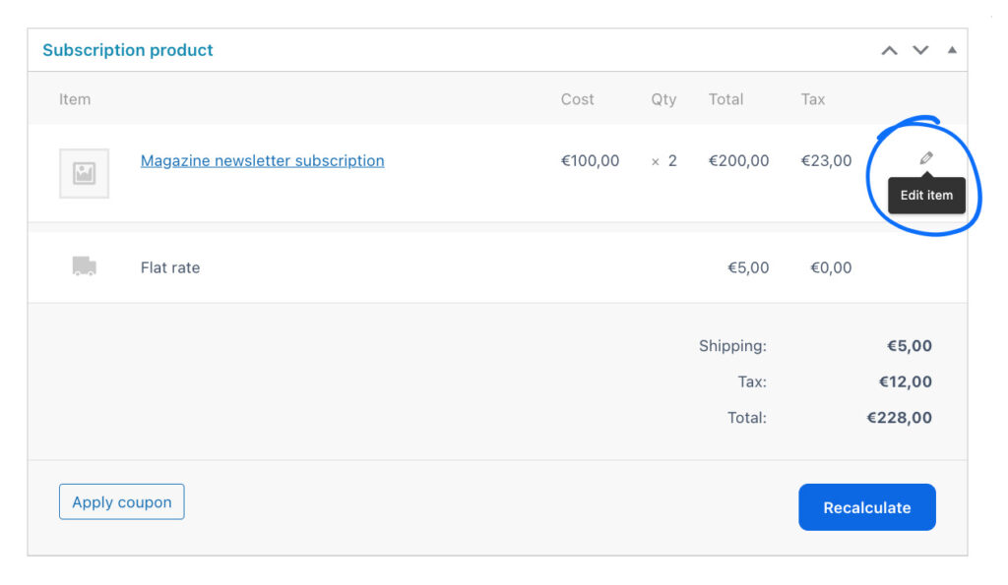Viewport: 1008px width, 585px height.
Task: Open the Magazine newsletter subscription link
Action: (262, 161)
